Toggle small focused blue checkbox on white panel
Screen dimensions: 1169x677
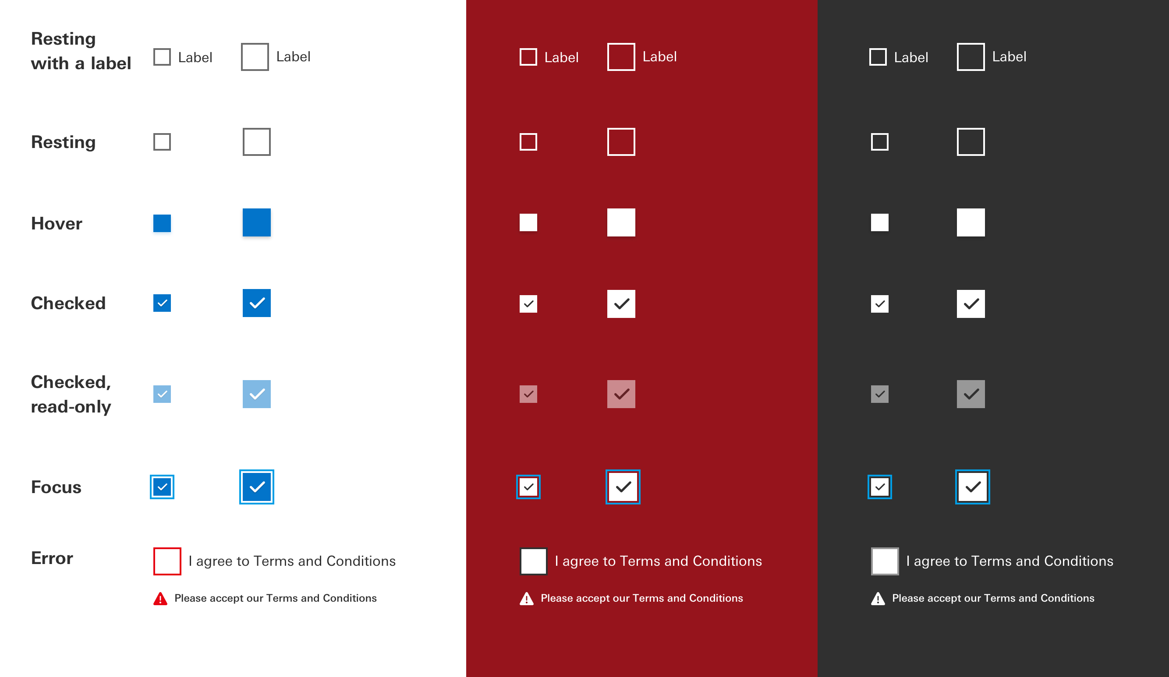point(162,487)
